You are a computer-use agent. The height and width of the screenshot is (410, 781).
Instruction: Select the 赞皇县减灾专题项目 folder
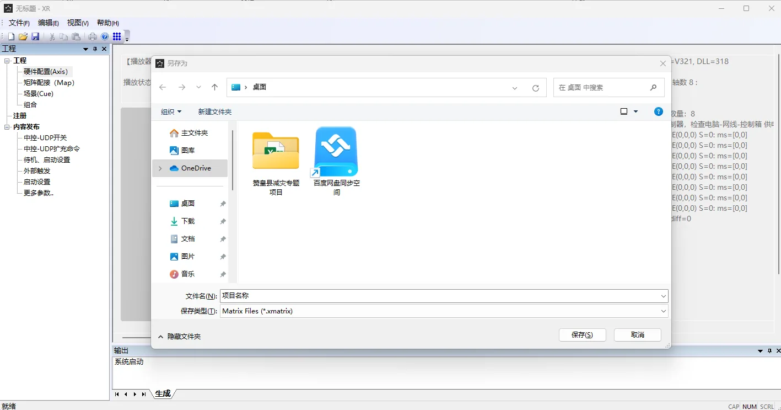click(x=276, y=163)
